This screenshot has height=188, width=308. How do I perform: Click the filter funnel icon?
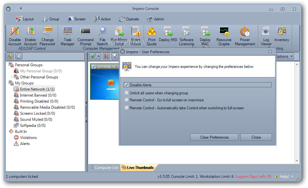tap(115, 56)
